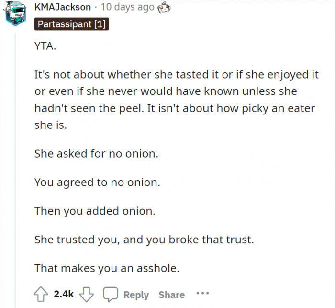Click the speech bubble reply icon
Image resolution: width=335 pixels, height=308 pixels.
click(111, 294)
